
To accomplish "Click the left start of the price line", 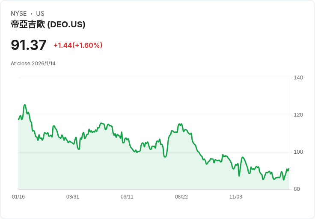I will tap(18, 119).
